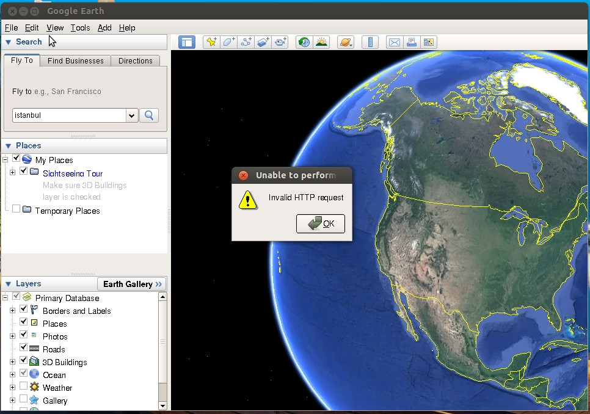Click the Add Path toolbar icon
The image size is (590, 414).
click(246, 42)
